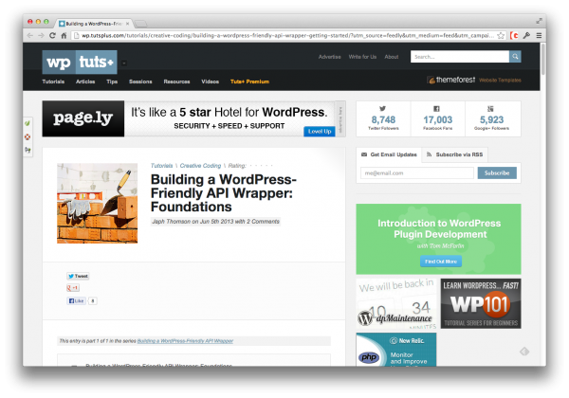Click the Find Out More button

coord(441,262)
